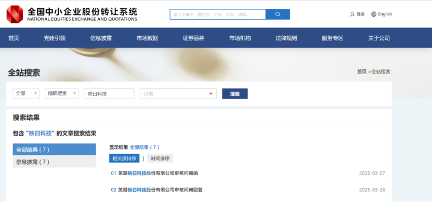Select 全部结果 (7) sidebar tab
This screenshot has height=202, width=432.
[54, 150]
